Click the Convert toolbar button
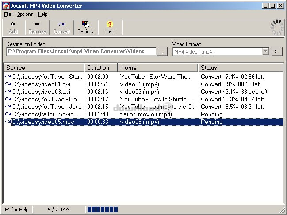This screenshot has width=287, height=215. point(61,27)
